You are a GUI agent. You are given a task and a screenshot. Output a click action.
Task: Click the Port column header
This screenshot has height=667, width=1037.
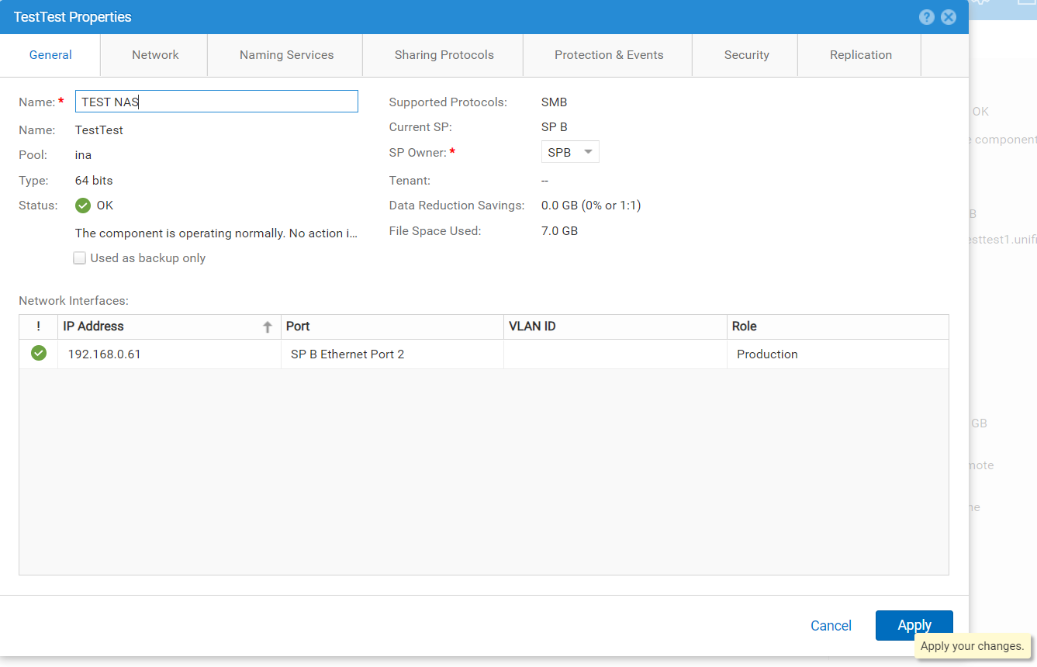pos(299,327)
